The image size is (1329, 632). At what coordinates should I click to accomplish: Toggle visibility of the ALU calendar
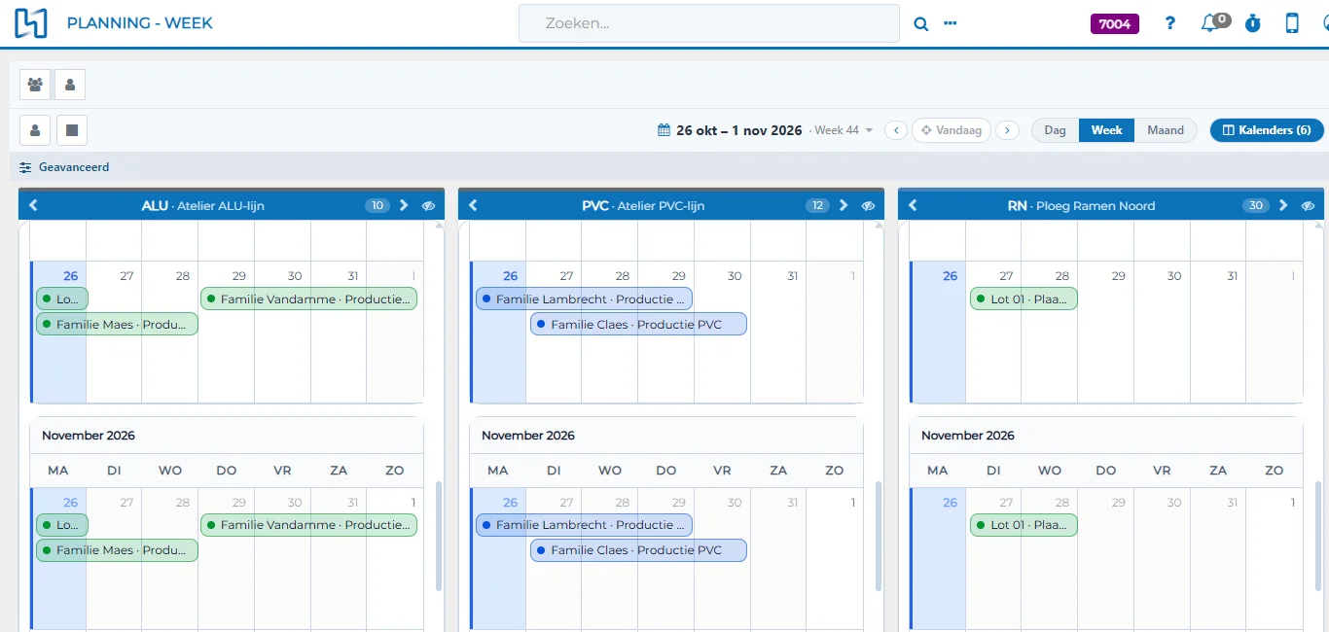(429, 206)
